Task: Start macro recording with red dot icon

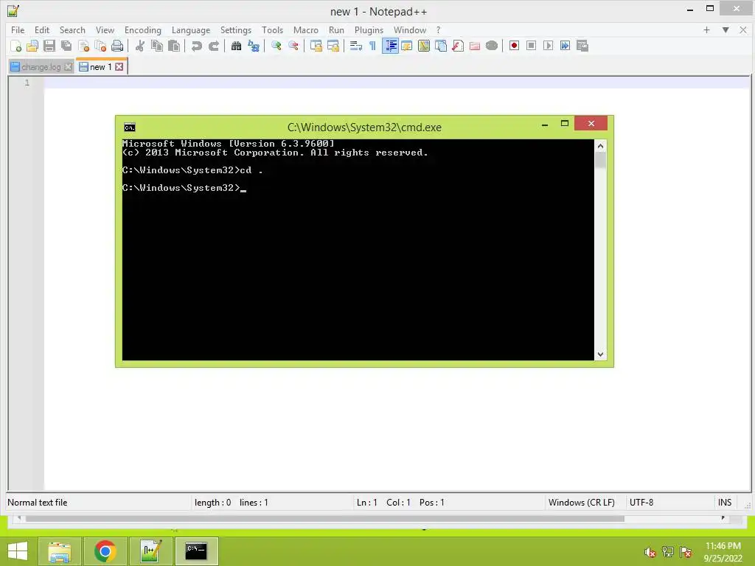Action: click(514, 46)
